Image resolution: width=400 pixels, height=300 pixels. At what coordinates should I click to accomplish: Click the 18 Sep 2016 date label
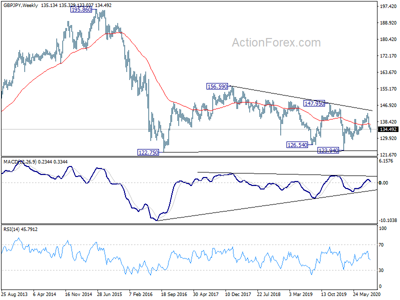[x=174, y=294]
